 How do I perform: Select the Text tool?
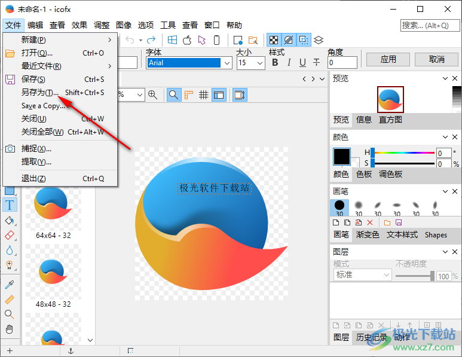[10, 205]
